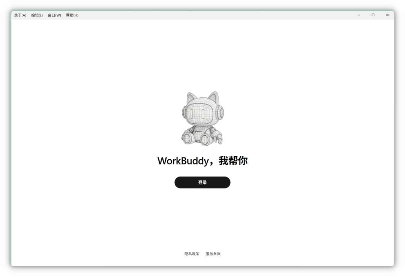Click the "WorkBuddy，我帮你" heading text
The width and height of the screenshot is (405, 277).
tap(202, 160)
